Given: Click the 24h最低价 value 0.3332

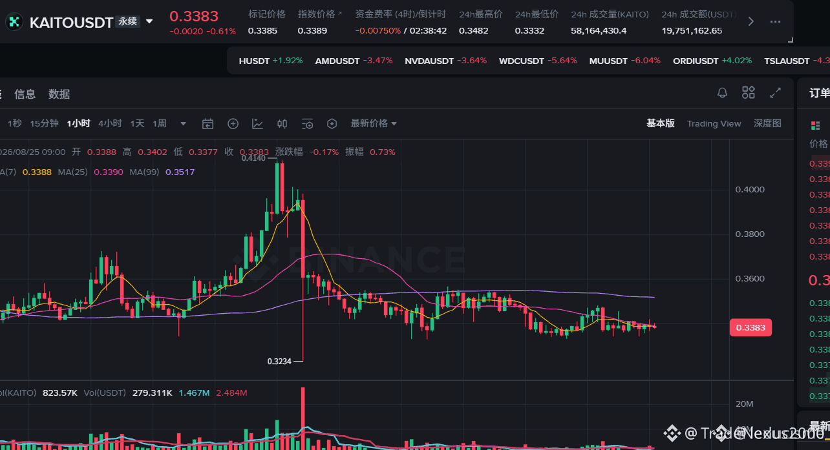Looking at the screenshot, I should [529, 30].
